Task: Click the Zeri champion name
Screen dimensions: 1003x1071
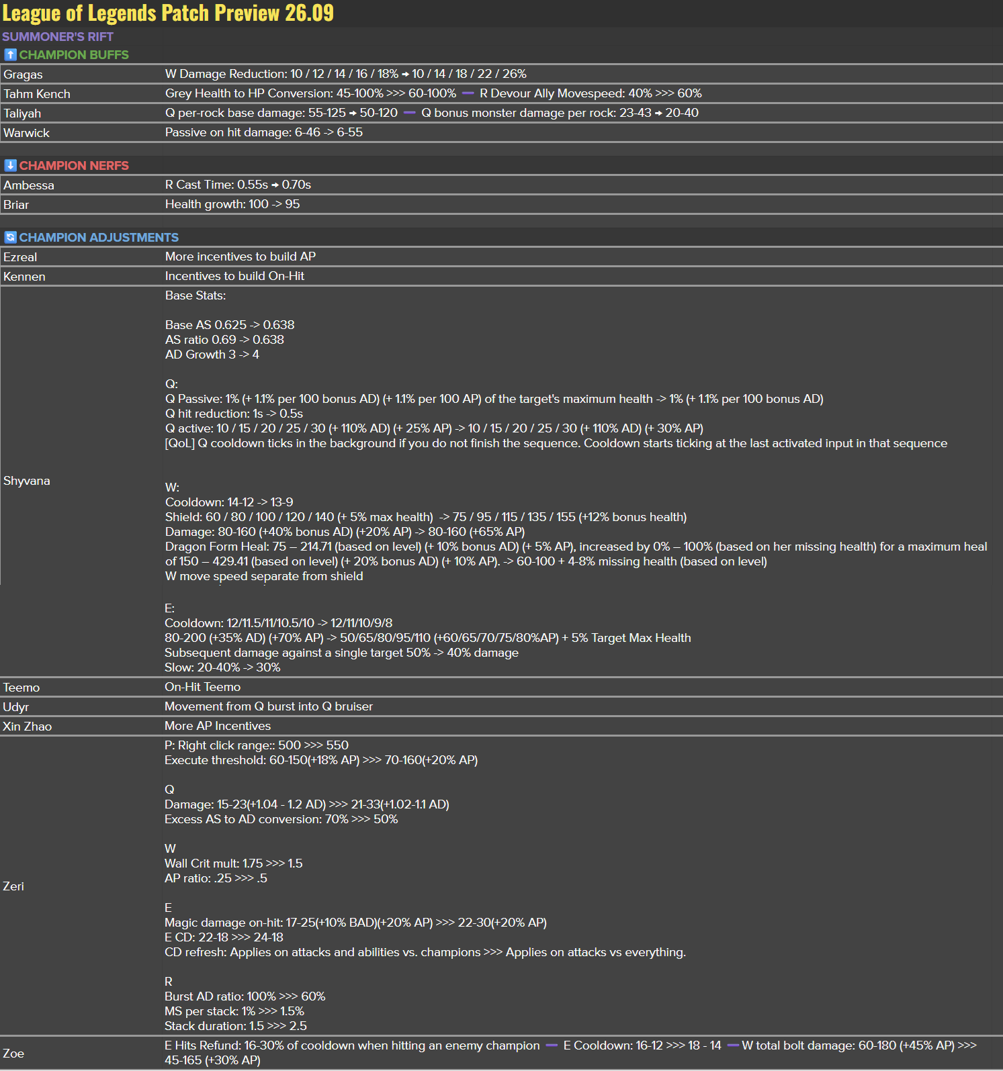Action: click(x=13, y=886)
